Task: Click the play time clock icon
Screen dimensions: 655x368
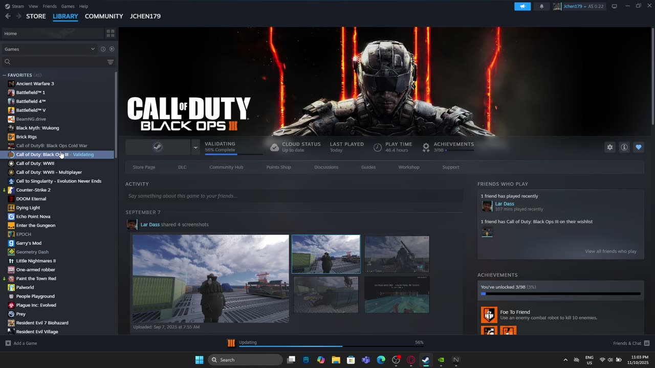Action: click(377, 147)
